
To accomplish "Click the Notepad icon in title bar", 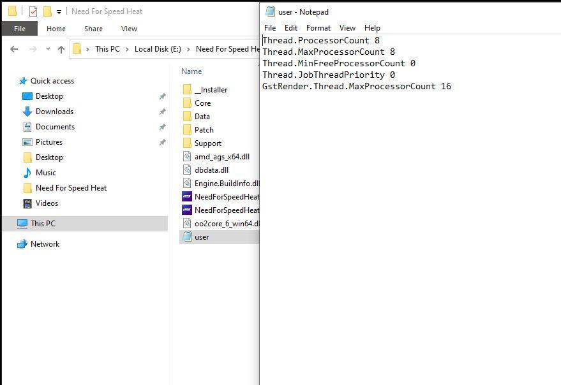I will pyautogui.click(x=270, y=11).
